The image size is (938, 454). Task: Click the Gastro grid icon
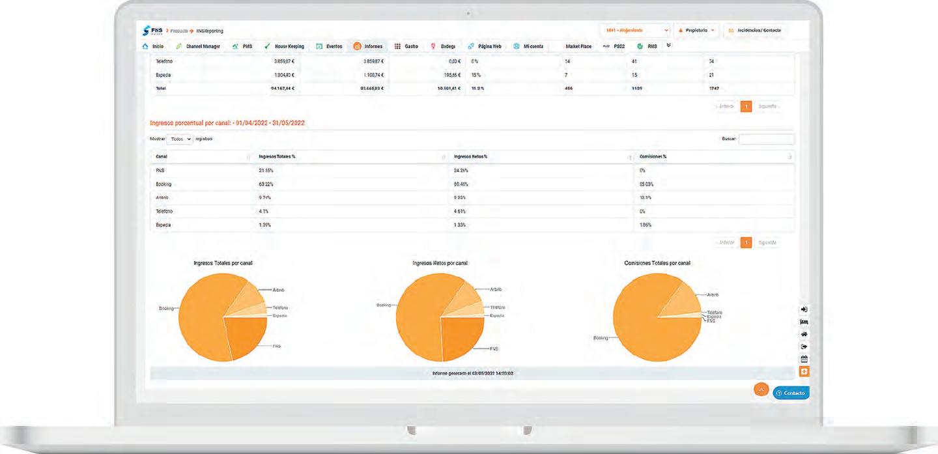pyautogui.click(x=397, y=46)
